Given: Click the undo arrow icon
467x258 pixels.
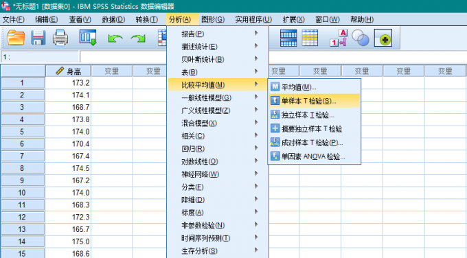Looking at the screenshot, I should pyautogui.click(x=115, y=38).
